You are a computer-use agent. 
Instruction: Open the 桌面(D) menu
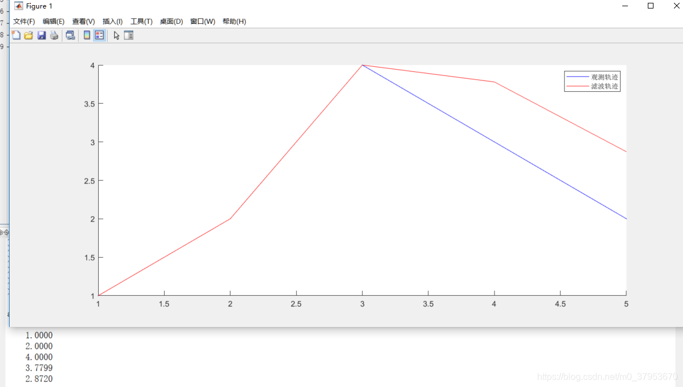coord(171,22)
